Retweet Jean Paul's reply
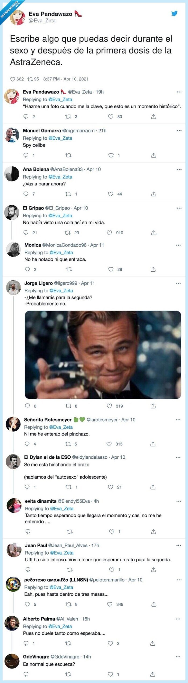The height and width of the screenshot is (683, 188). pyautogui.click(x=70, y=569)
